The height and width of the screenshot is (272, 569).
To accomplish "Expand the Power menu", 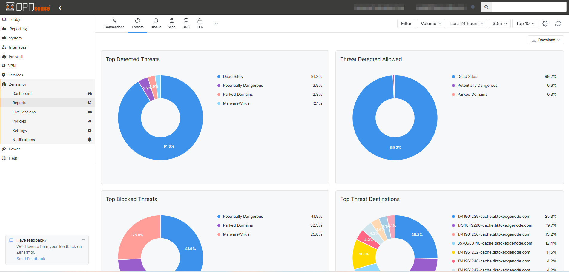I will pos(47,149).
